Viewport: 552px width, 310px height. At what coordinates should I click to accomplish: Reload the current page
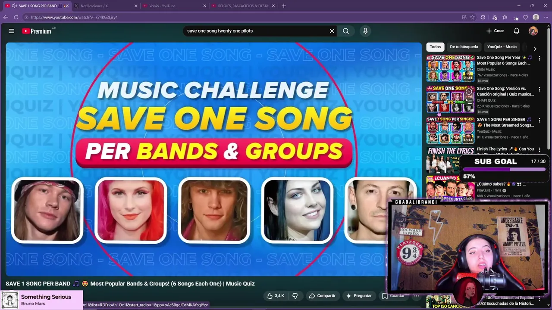click(16, 17)
